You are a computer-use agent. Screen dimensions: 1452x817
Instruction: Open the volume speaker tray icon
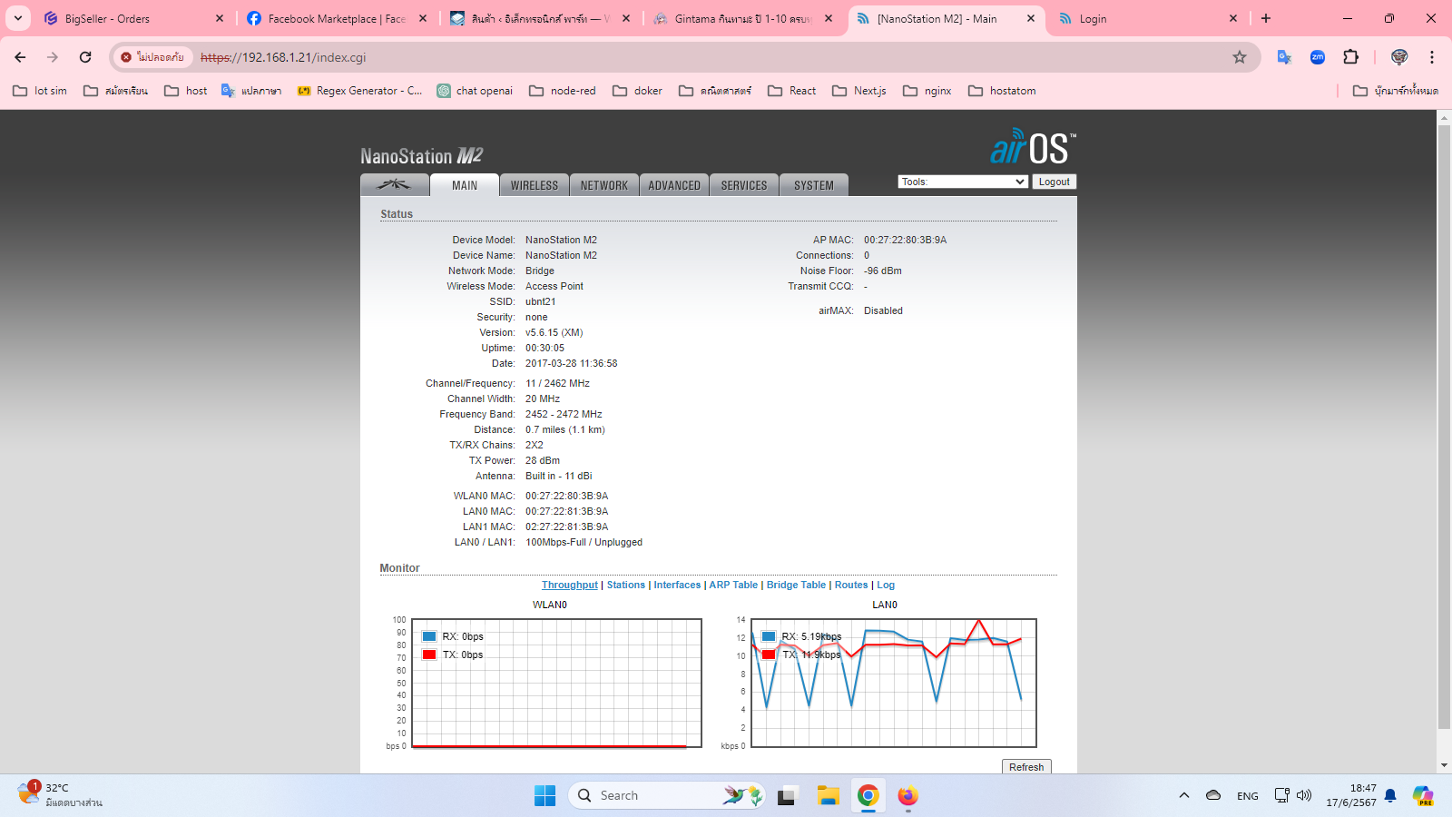coord(1304,796)
